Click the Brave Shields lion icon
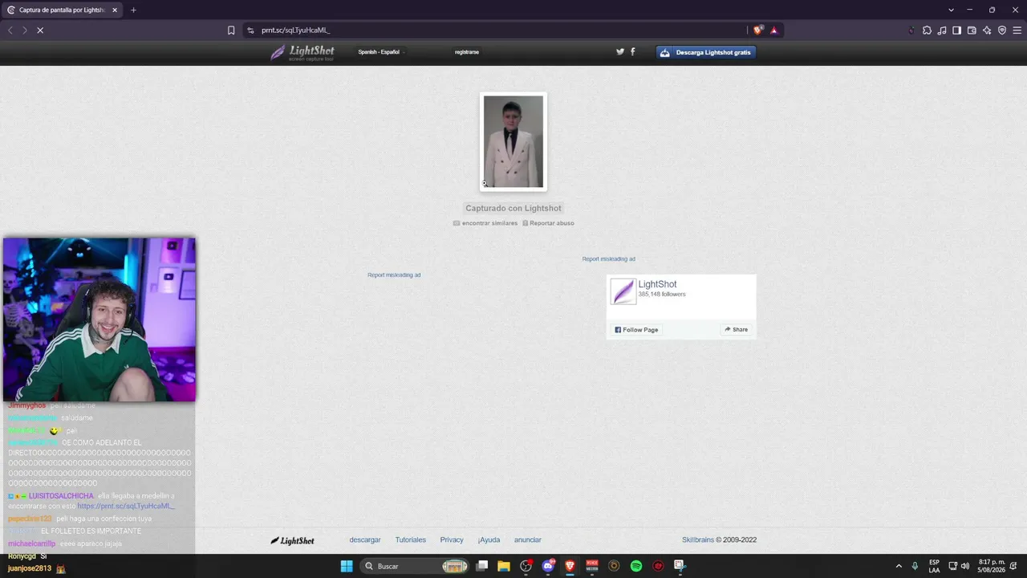The image size is (1027, 578). coord(758,31)
